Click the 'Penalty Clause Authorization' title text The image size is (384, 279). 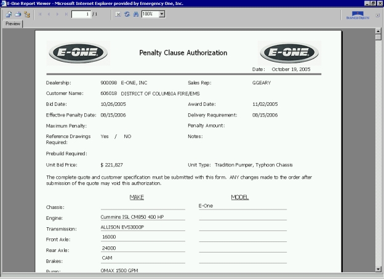(x=183, y=53)
